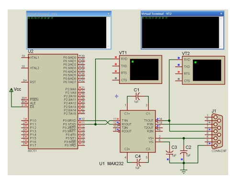Close the Virtual Terminal VT2 window
232x178 pixels.
pos(221,14)
